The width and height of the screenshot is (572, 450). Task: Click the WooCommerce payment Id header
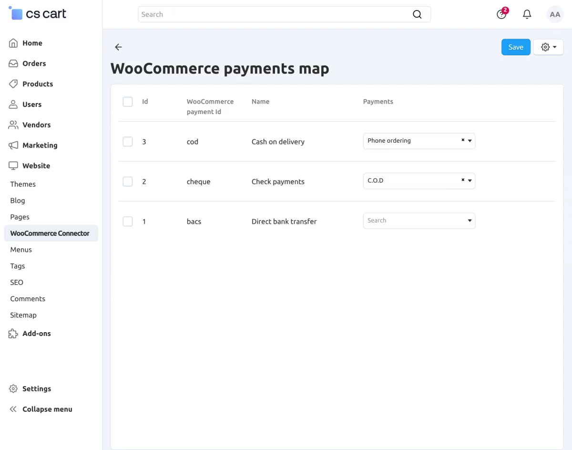[x=210, y=107]
